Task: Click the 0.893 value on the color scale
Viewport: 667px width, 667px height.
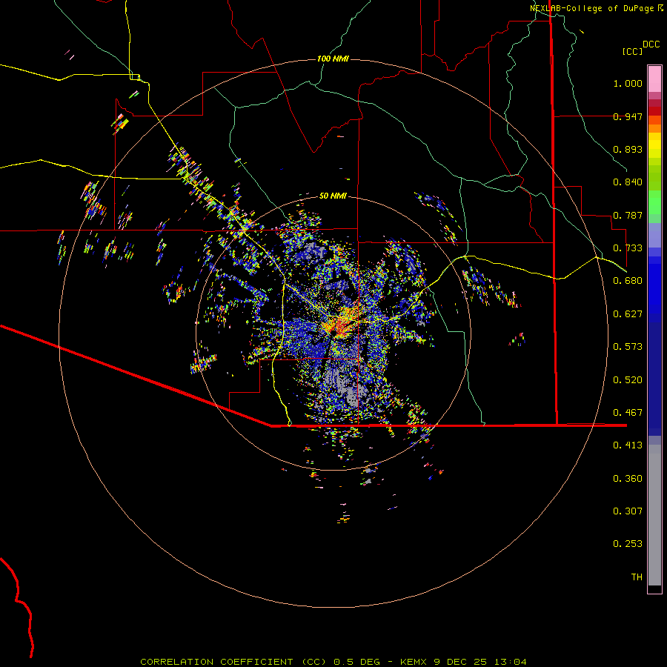Action: 628,149
